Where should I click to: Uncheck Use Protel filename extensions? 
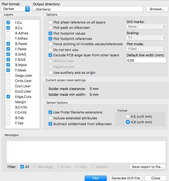(x=50, y=112)
